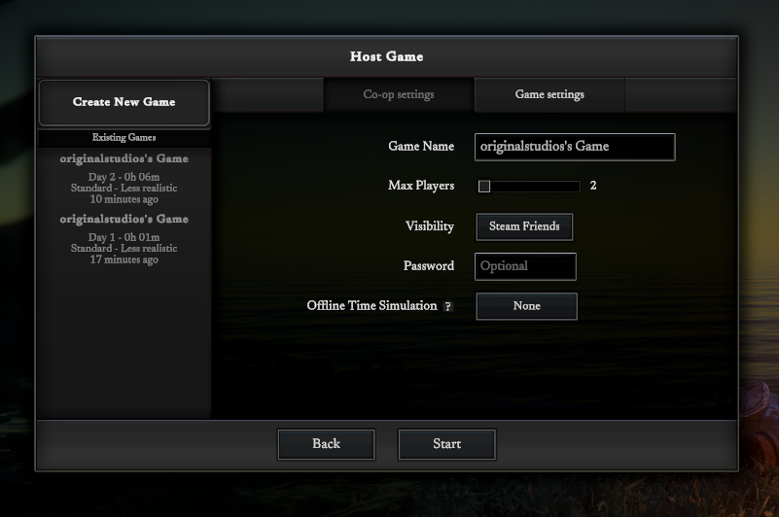
Task: Click the Game Name text field
Action: point(574,147)
